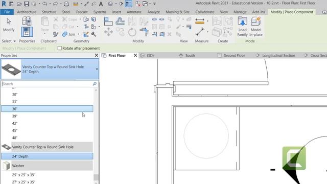
Task: Close the First Floor view tab
Action: (135, 55)
